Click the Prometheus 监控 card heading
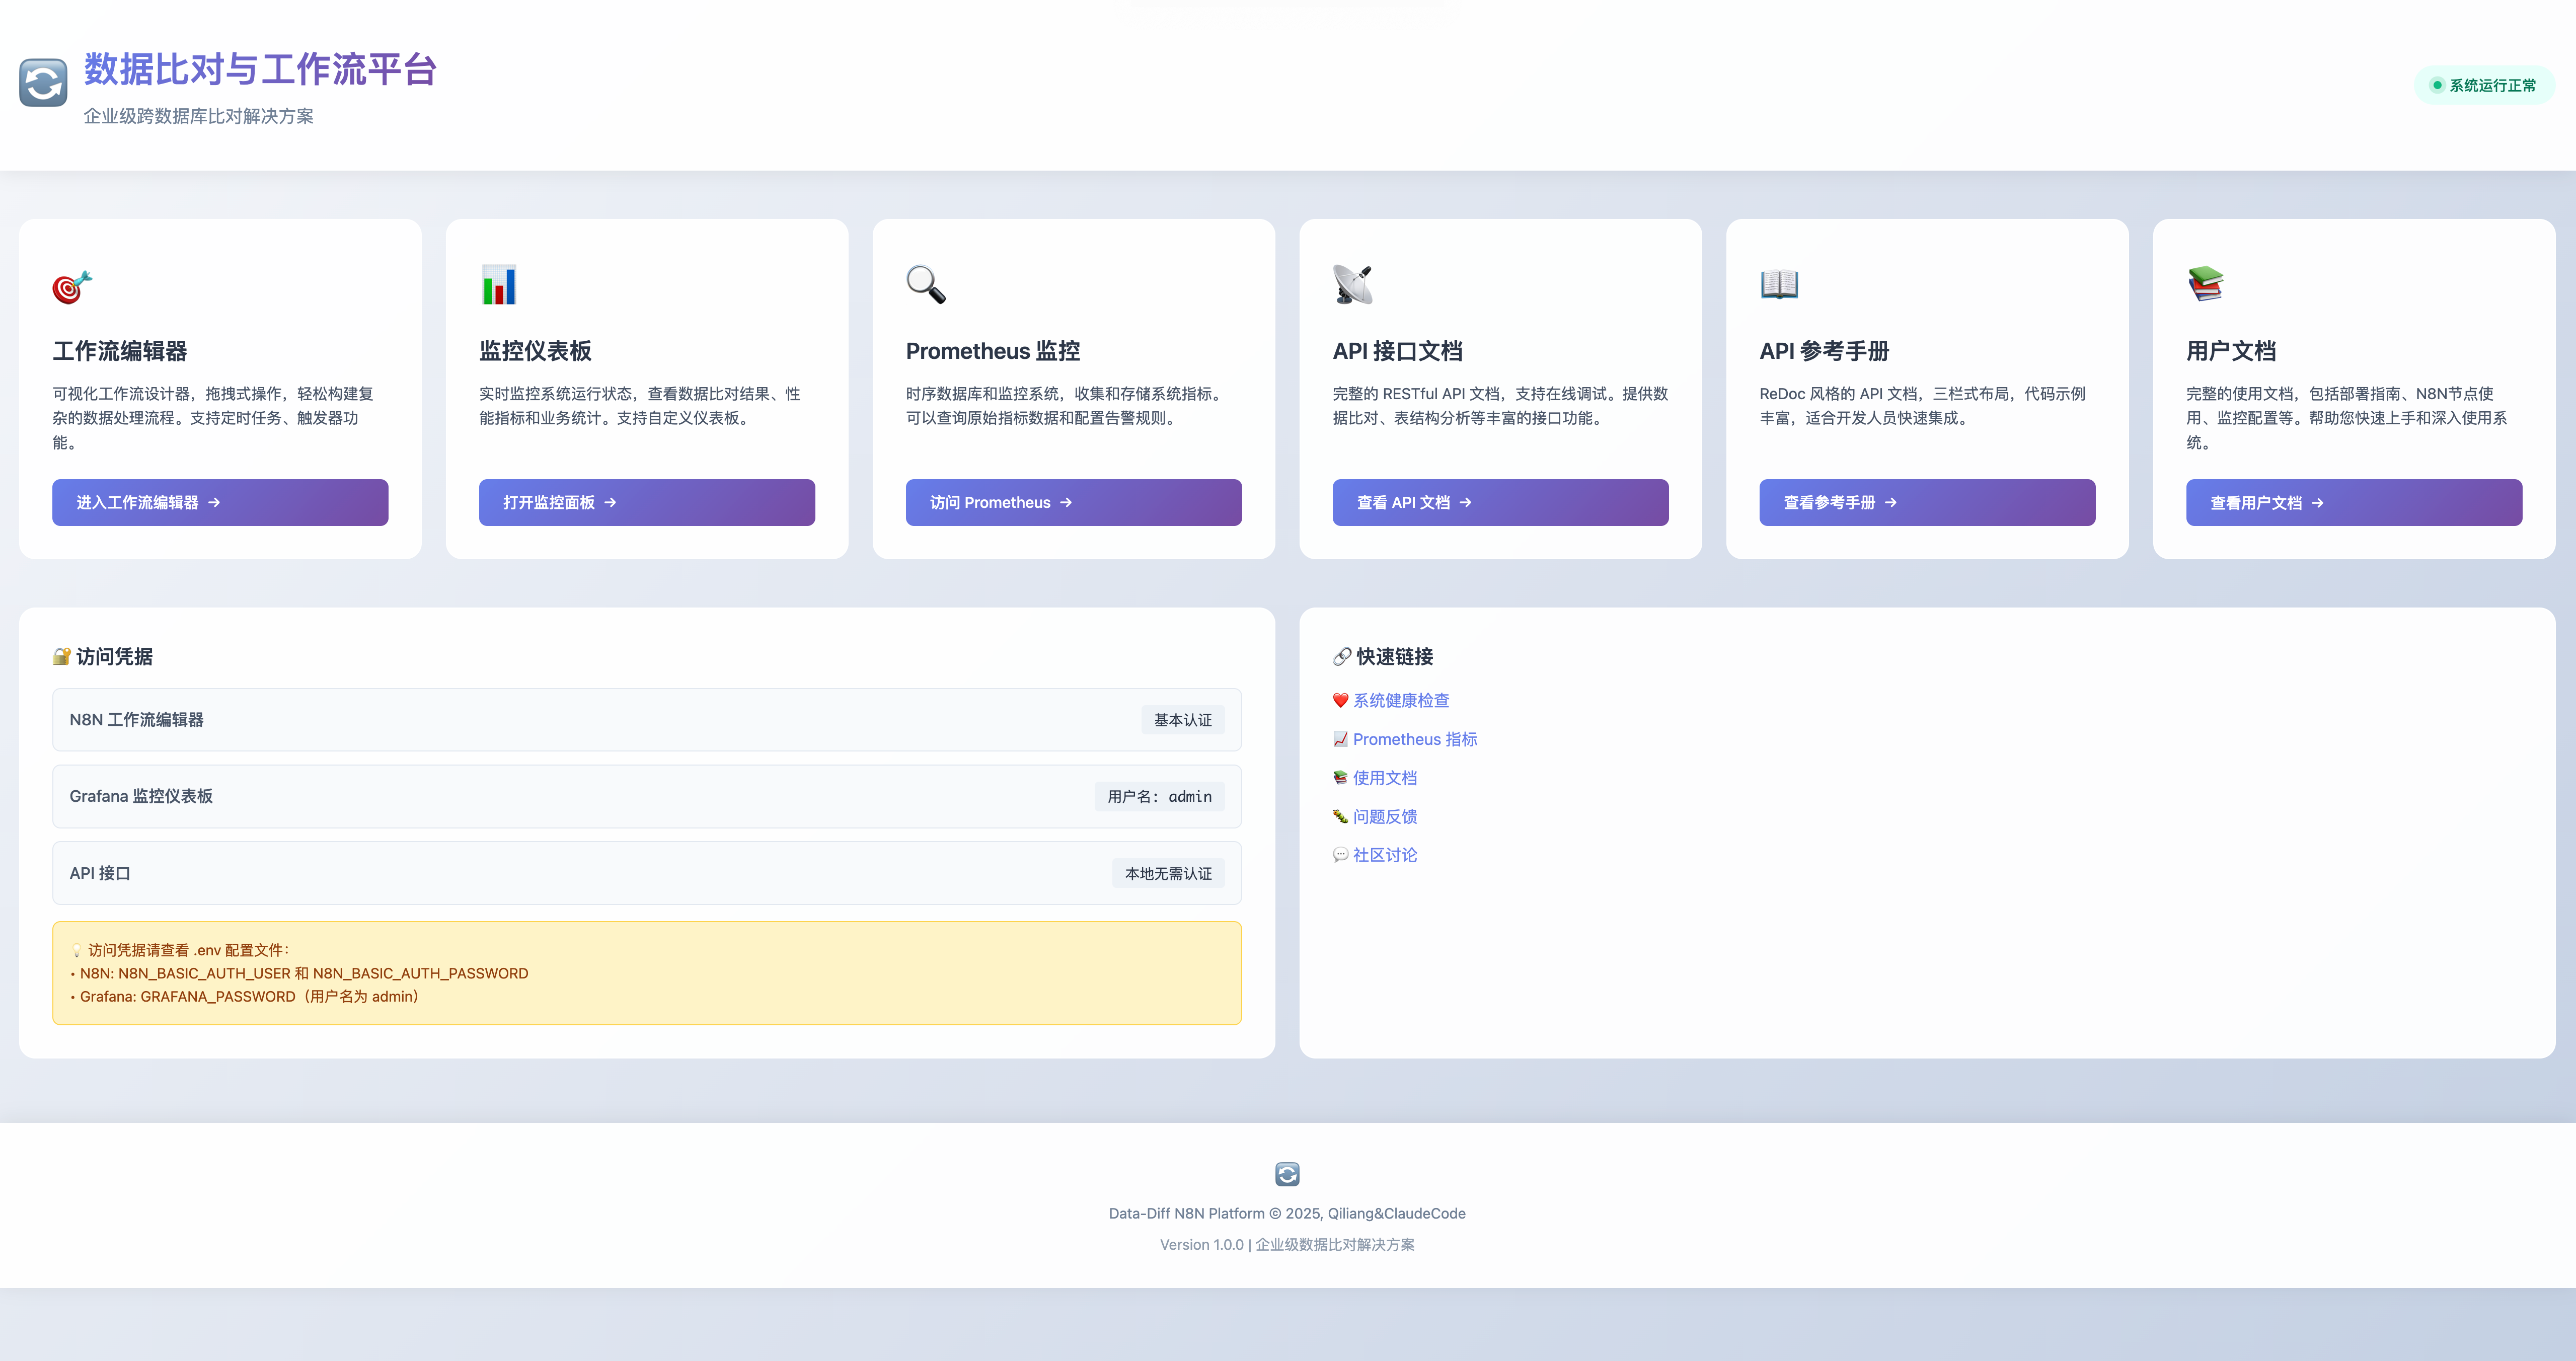 click(x=993, y=351)
